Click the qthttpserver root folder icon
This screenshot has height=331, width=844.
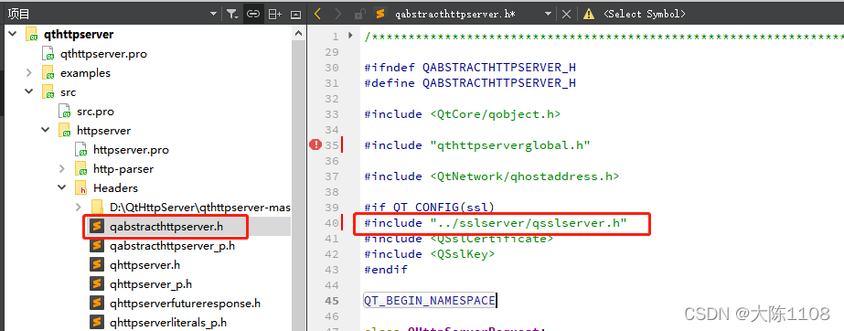(x=32, y=35)
